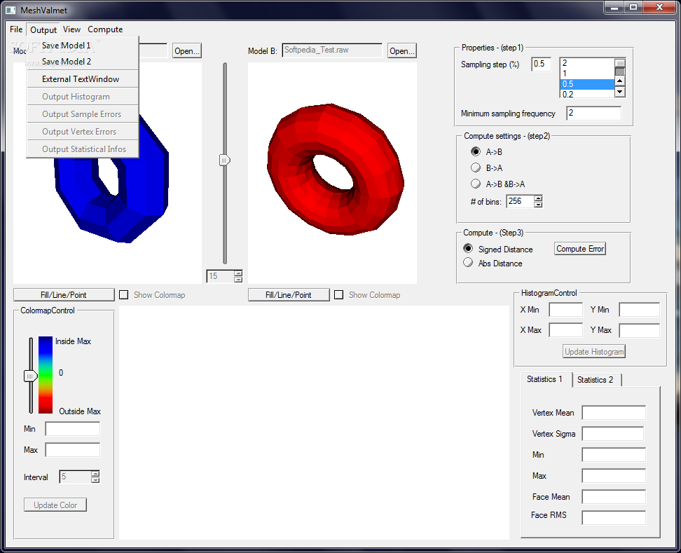Decrease the number of bins

pos(538,205)
